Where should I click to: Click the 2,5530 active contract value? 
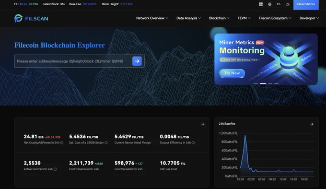32,163
